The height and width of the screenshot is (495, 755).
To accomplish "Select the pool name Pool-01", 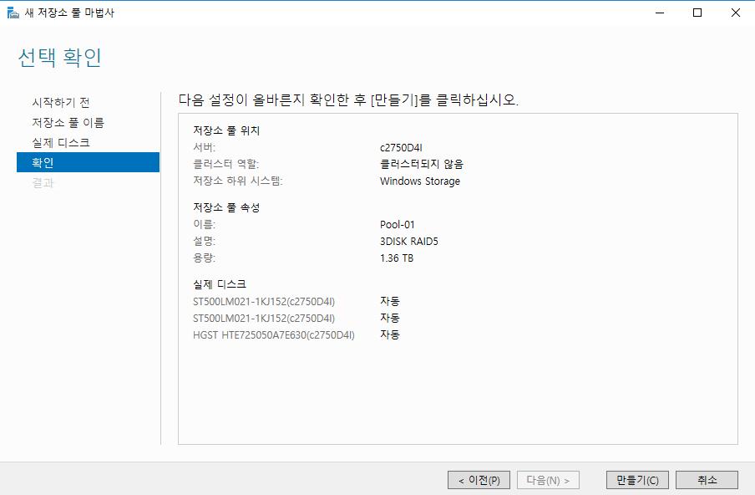I will [x=398, y=225].
